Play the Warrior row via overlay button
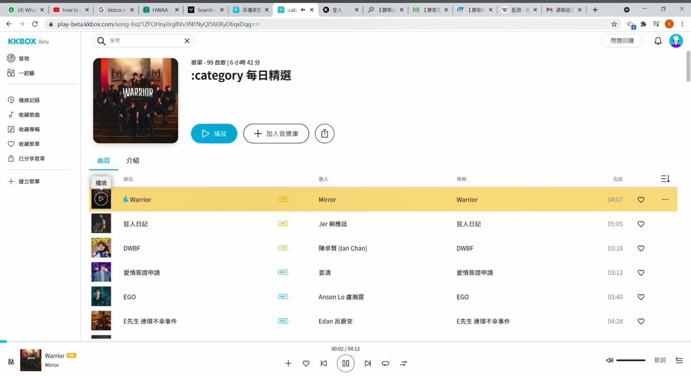Image resolution: width=691 pixels, height=376 pixels. click(x=101, y=199)
